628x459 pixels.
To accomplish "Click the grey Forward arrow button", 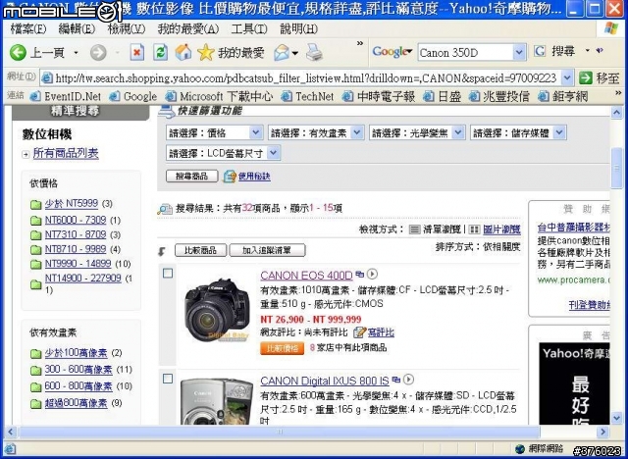I will point(98,52).
